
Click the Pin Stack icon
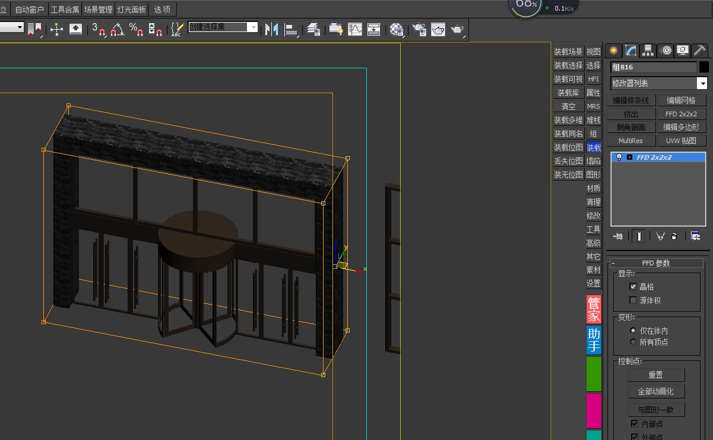coord(618,236)
